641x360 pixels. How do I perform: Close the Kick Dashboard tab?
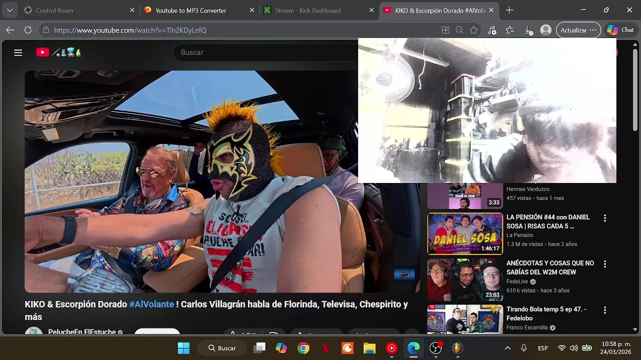[372, 10]
